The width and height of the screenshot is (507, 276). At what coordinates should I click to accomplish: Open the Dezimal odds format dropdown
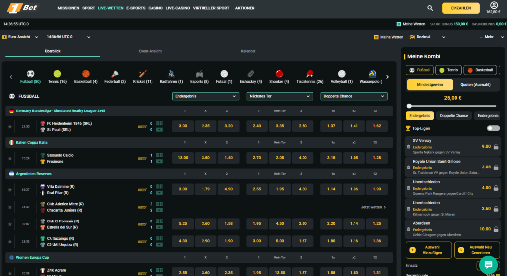(427, 37)
